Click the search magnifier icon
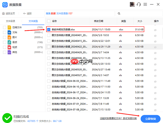This screenshot has height=123, width=163. [119, 14]
